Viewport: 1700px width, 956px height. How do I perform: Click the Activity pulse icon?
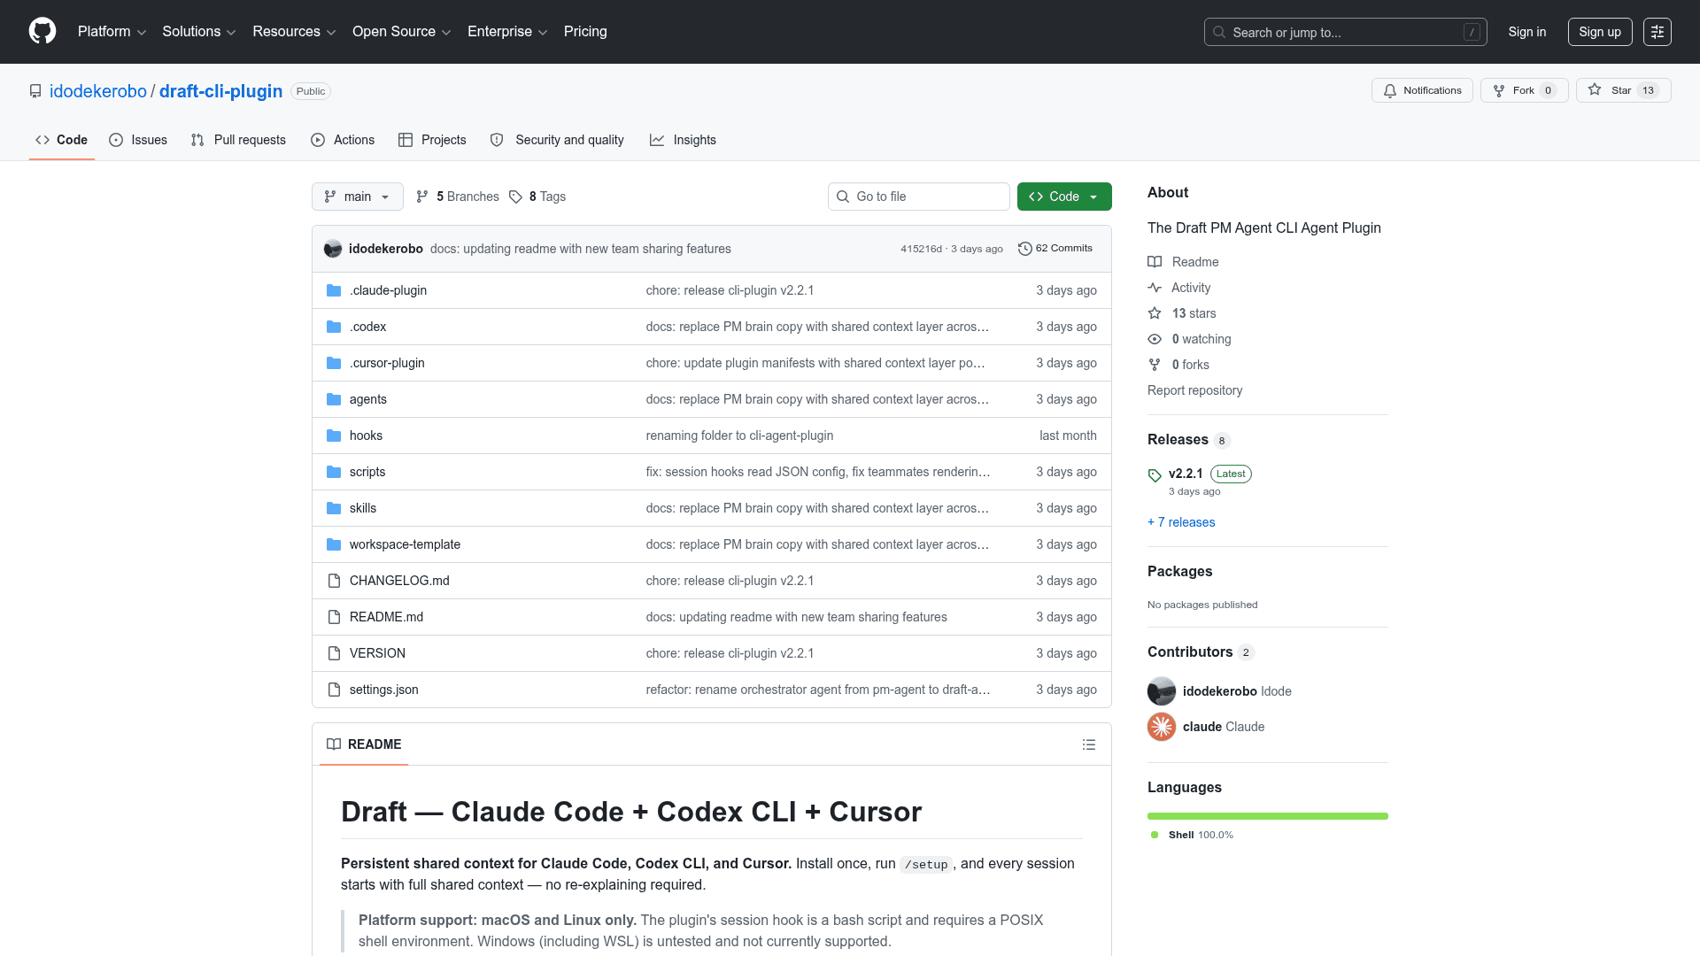[x=1155, y=288]
